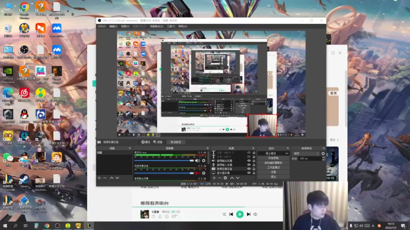Remove the selected scene with the minus icon
Viewport: 410px width, 230px height.
pyautogui.click(x=105, y=178)
